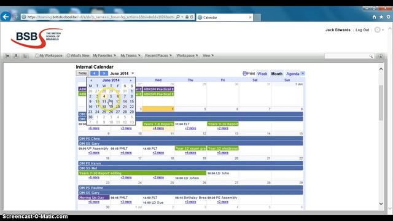Screen dimensions: 393x221
Task: Expand My Favorites menu
Action: 104,55
